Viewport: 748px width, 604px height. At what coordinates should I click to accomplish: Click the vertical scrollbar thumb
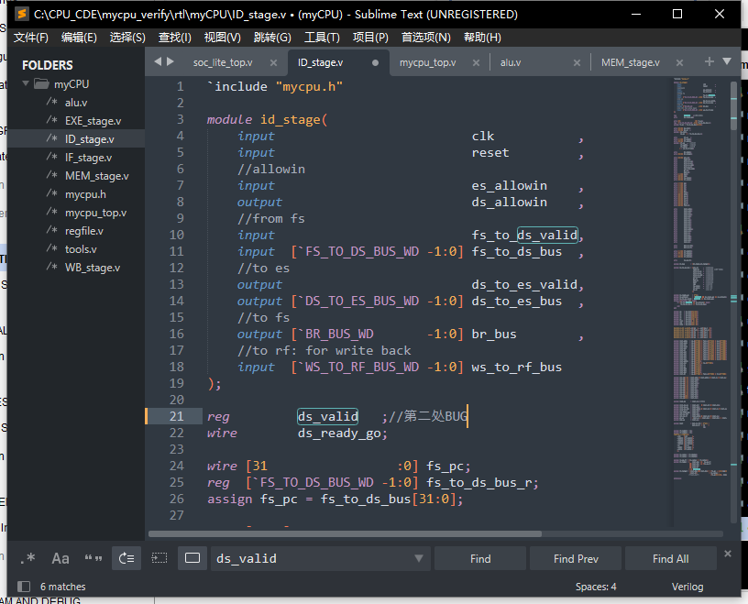point(733,106)
